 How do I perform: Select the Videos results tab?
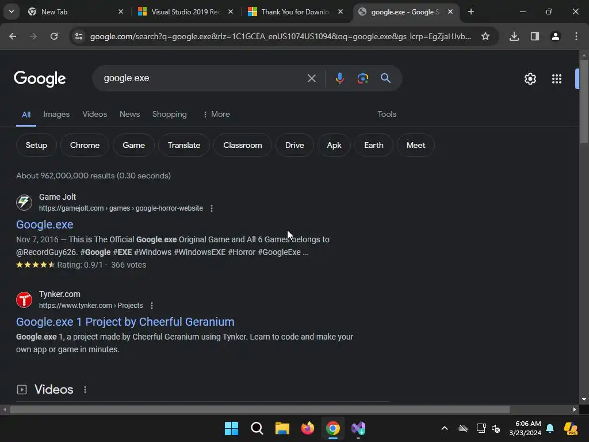click(95, 115)
